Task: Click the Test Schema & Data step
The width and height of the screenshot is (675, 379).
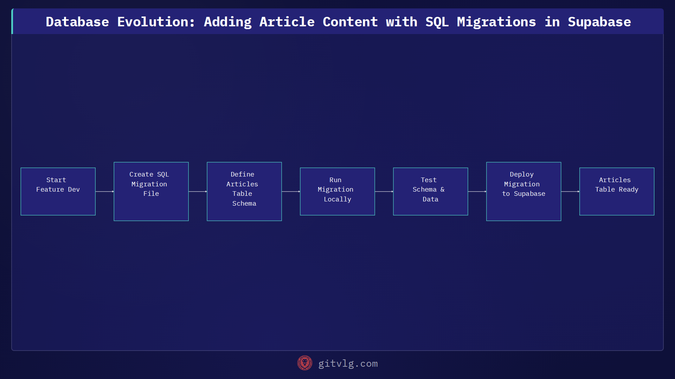Action: (431, 191)
